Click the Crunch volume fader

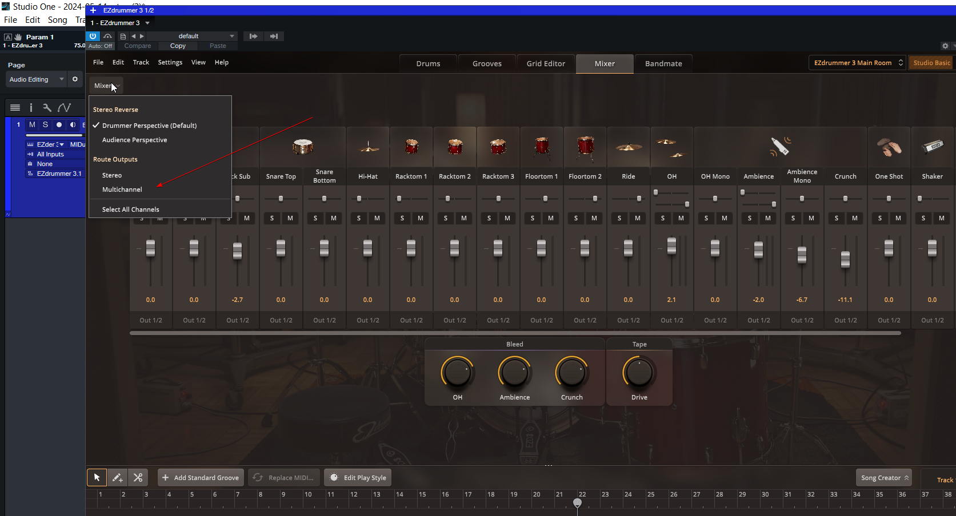tap(846, 260)
